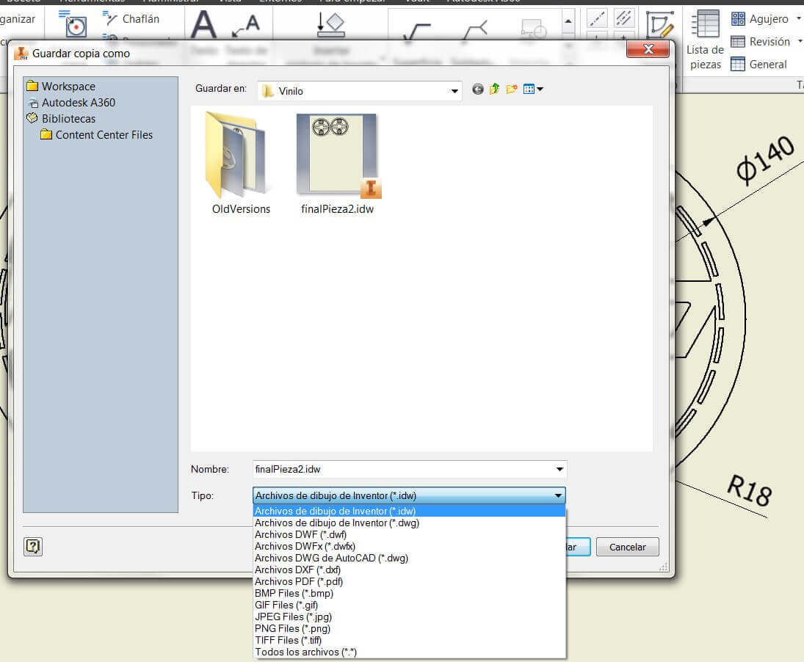The image size is (804, 662).
Task: Choose Archivos PDF (*.pdf) from list
Action: point(298,581)
